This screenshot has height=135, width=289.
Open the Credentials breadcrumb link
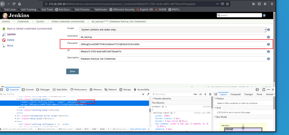click(x=23, y=22)
